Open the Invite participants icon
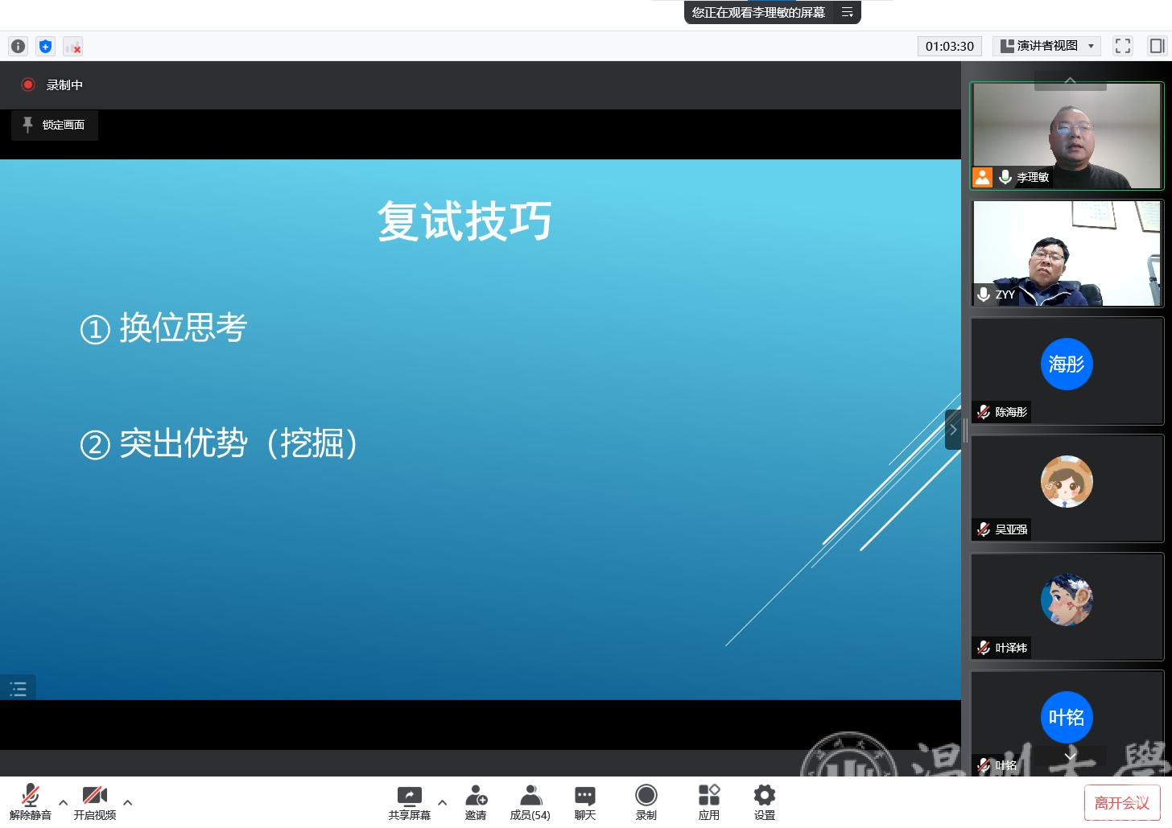The width and height of the screenshot is (1172, 828). point(476,802)
